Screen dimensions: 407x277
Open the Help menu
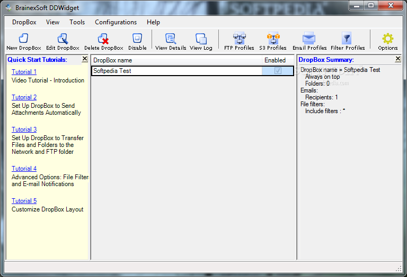(x=153, y=22)
